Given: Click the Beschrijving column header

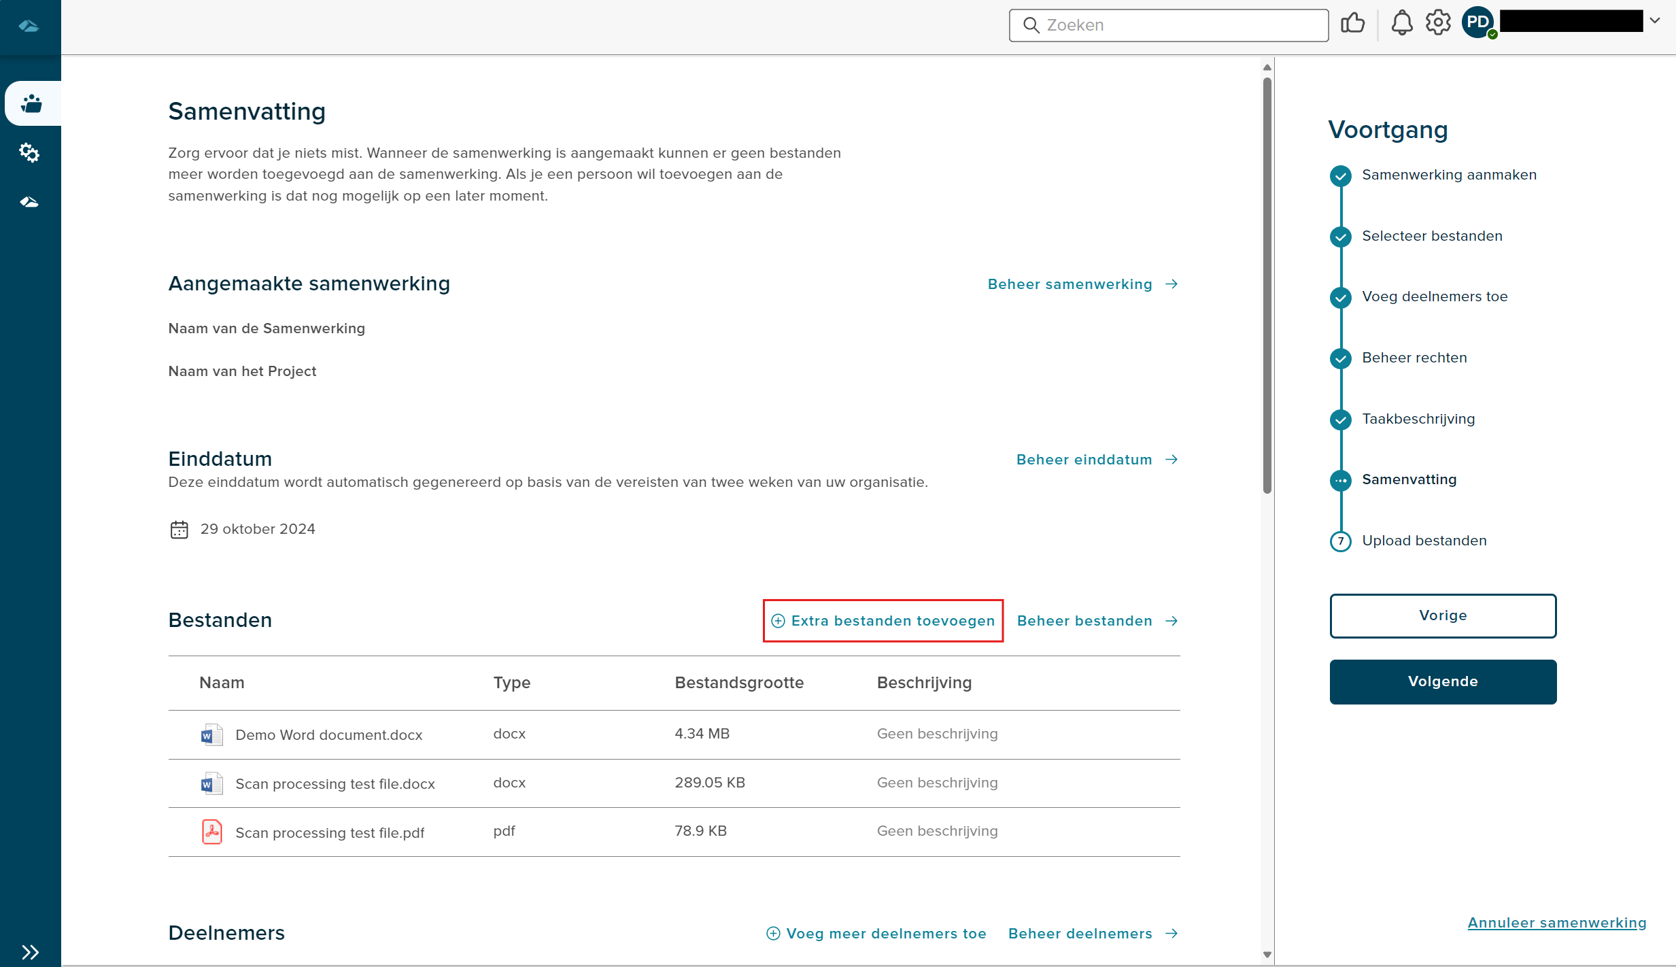Looking at the screenshot, I should 924,683.
